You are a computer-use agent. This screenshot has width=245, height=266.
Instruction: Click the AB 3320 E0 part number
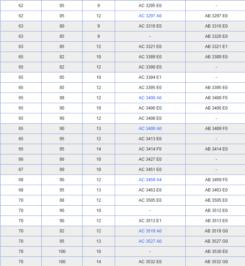[x=216, y=36]
